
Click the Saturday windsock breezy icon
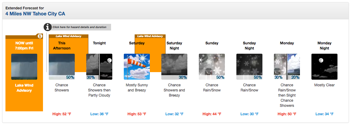click(137, 67)
